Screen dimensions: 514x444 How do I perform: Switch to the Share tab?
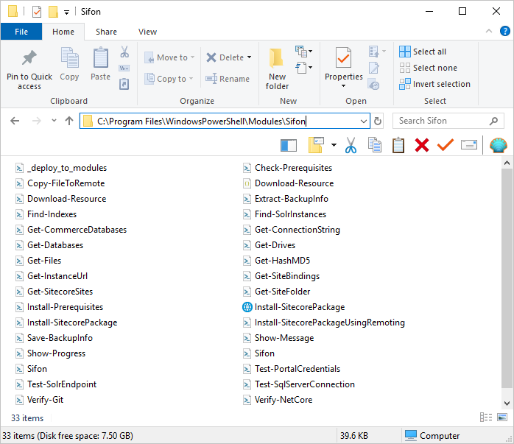click(x=106, y=32)
